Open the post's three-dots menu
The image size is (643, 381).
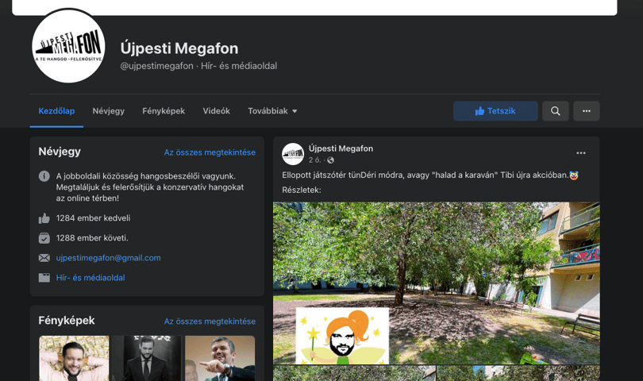(x=580, y=153)
